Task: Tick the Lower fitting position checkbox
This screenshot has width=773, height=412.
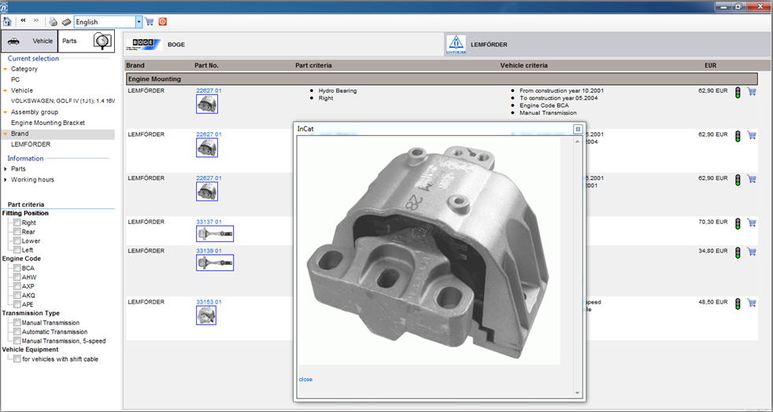Action: 17,241
